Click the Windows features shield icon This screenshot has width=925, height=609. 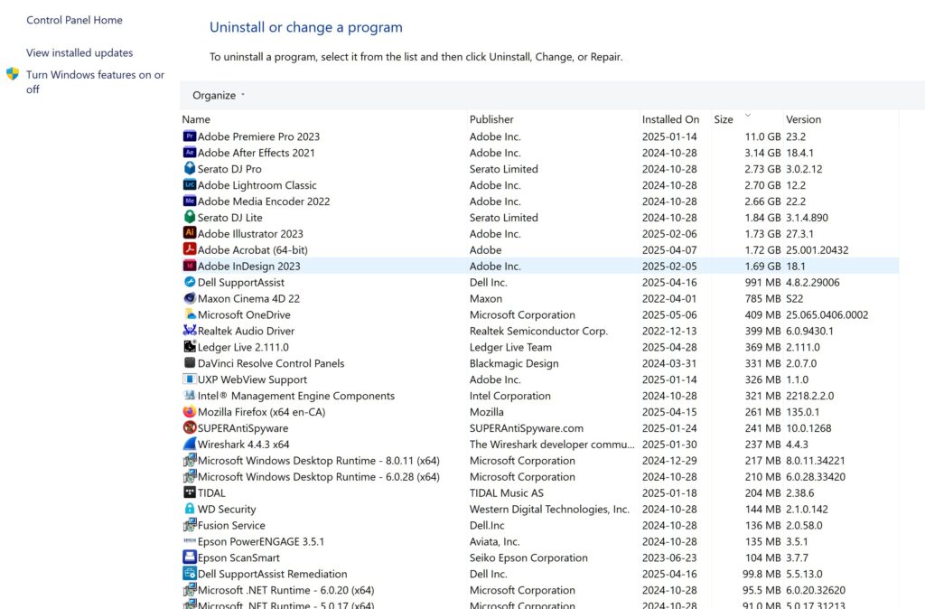pyautogui.click(x=13, y=74)
